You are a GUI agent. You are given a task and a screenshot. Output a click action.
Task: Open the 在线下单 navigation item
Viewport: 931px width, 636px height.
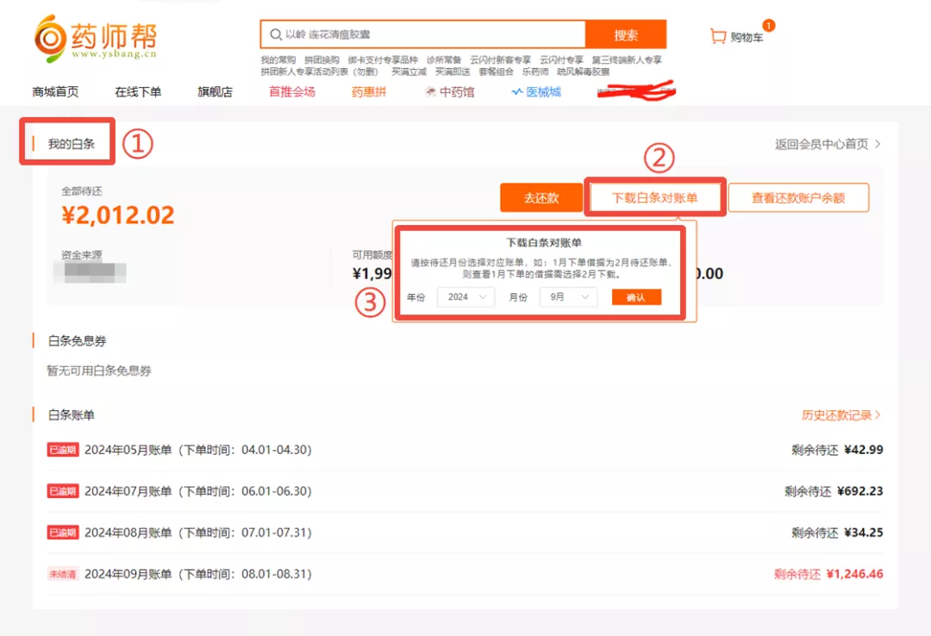coord(138,92)
